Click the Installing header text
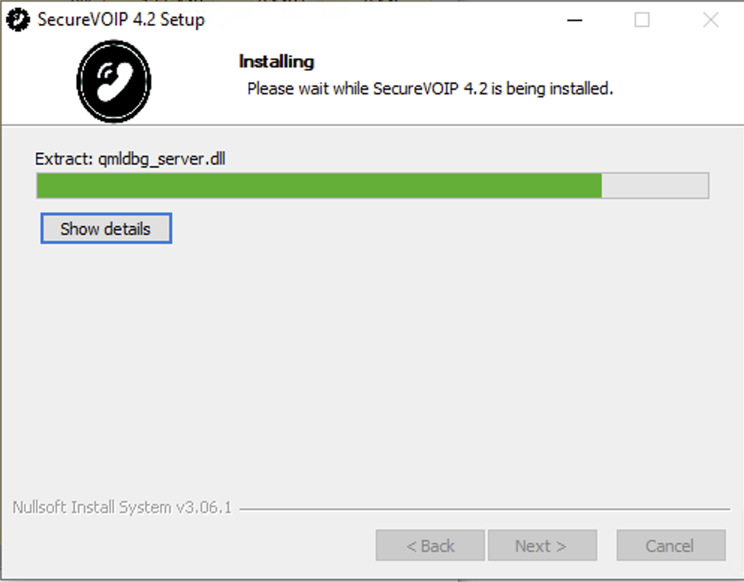Screen dimensions: 744x582 (x=276, y=61)
